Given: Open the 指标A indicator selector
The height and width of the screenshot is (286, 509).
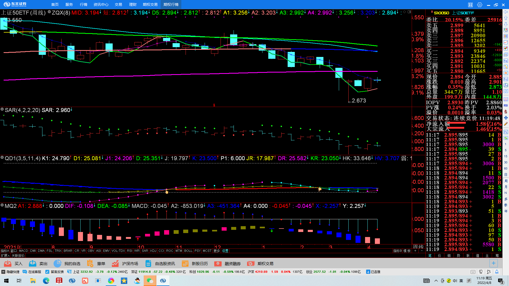Looking at the screenshot, I should [5, 251].
